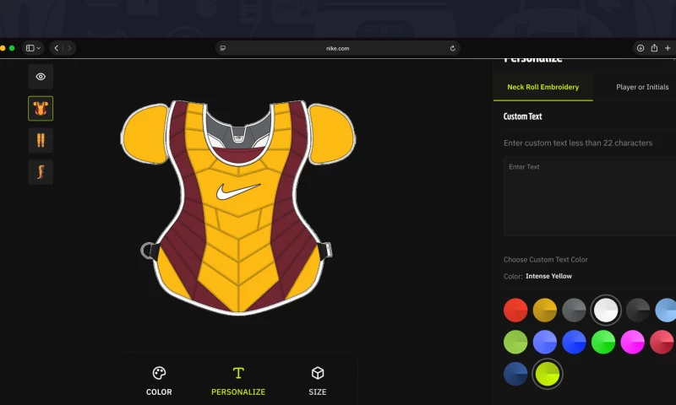This screenshot has width=676, height=405.
Task: Choose the light sky blue swatch
Action: [666, 310]
